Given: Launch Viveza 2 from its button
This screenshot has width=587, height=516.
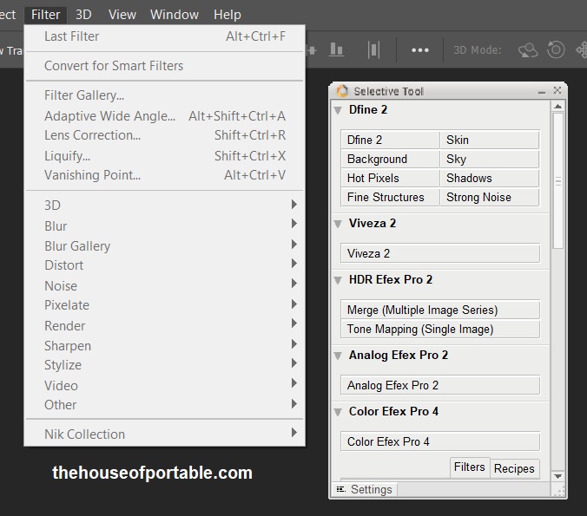Looking at the screenshot, I should (x=440, y=253).
